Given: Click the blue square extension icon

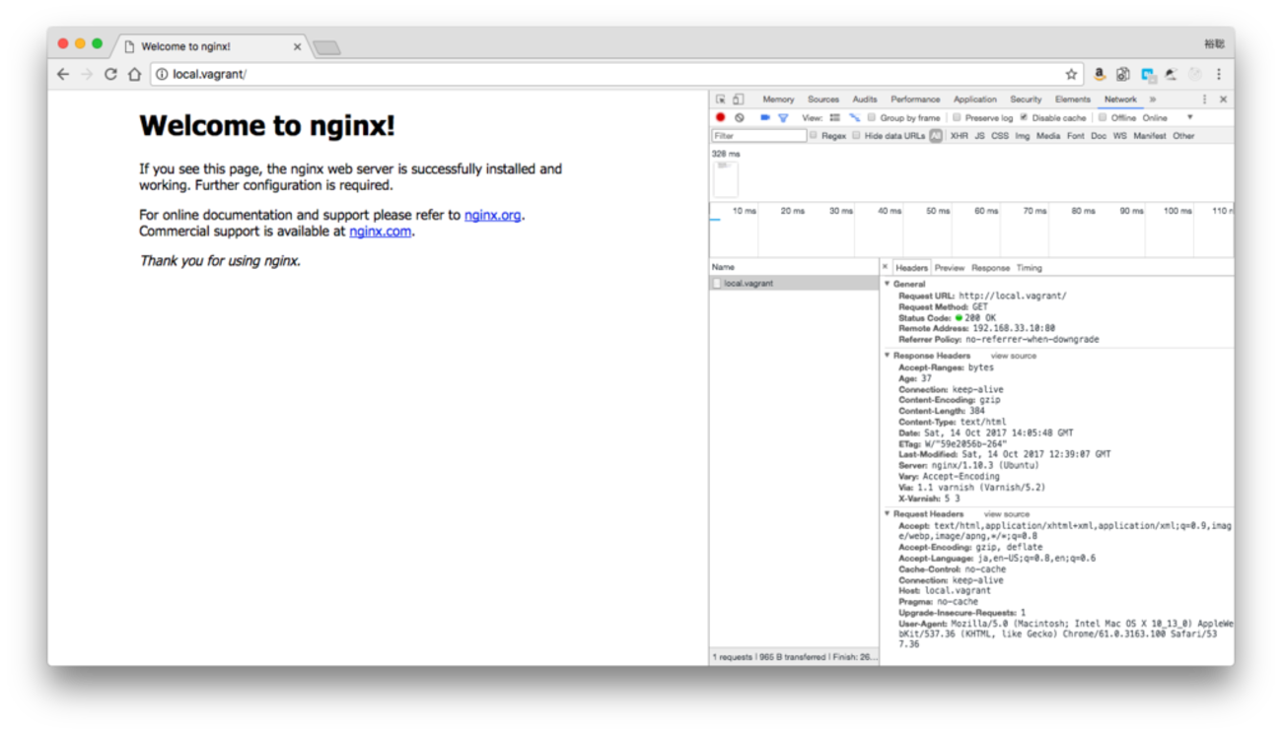Looking at the screenshot, I should pos(1148,74).
